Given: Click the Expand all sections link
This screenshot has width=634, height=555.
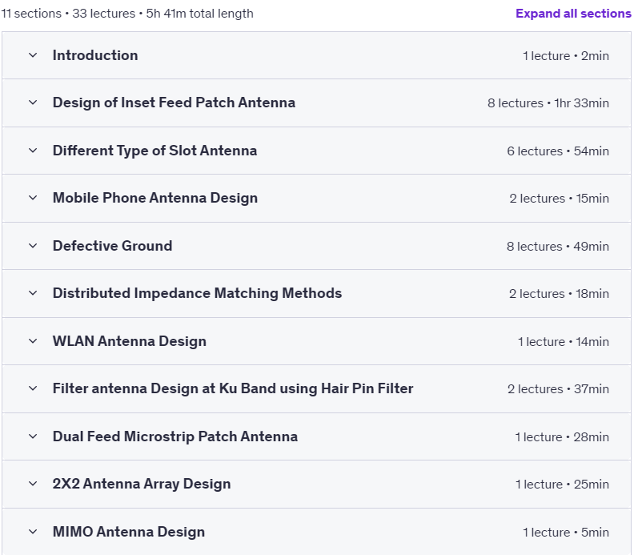Looking at the screenshot, I should click(573, 14).
